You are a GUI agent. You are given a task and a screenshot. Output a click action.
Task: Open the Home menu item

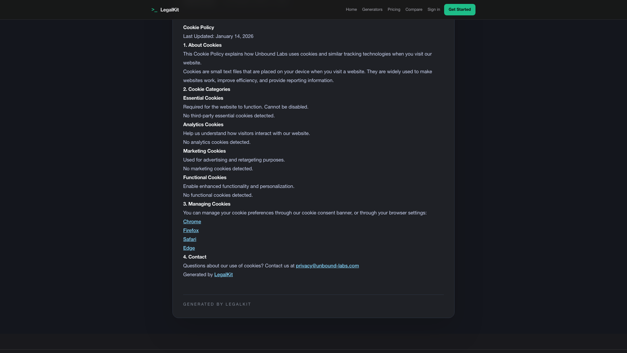(351, 9)
